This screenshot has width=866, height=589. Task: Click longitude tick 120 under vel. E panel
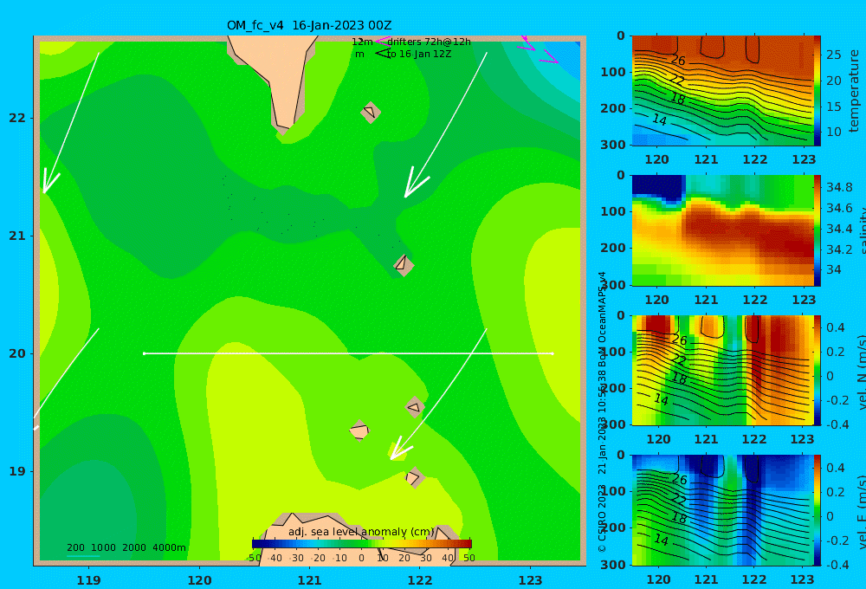point(658,579)
